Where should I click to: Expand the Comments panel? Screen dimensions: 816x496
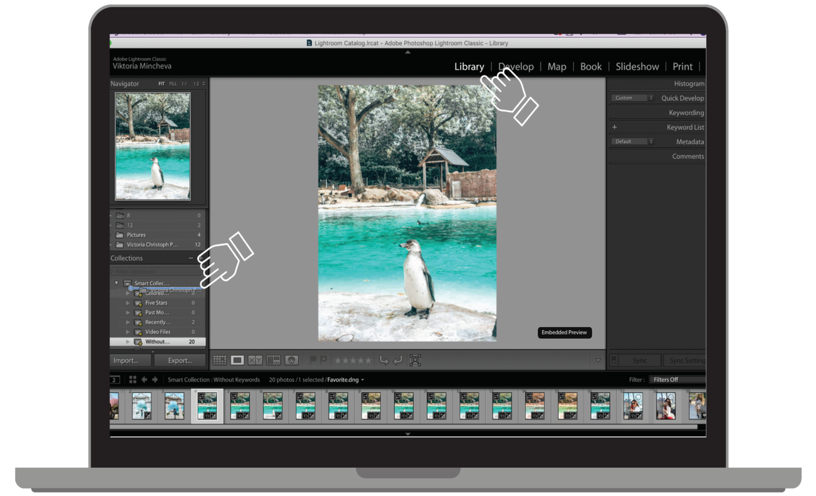[688, 157]
